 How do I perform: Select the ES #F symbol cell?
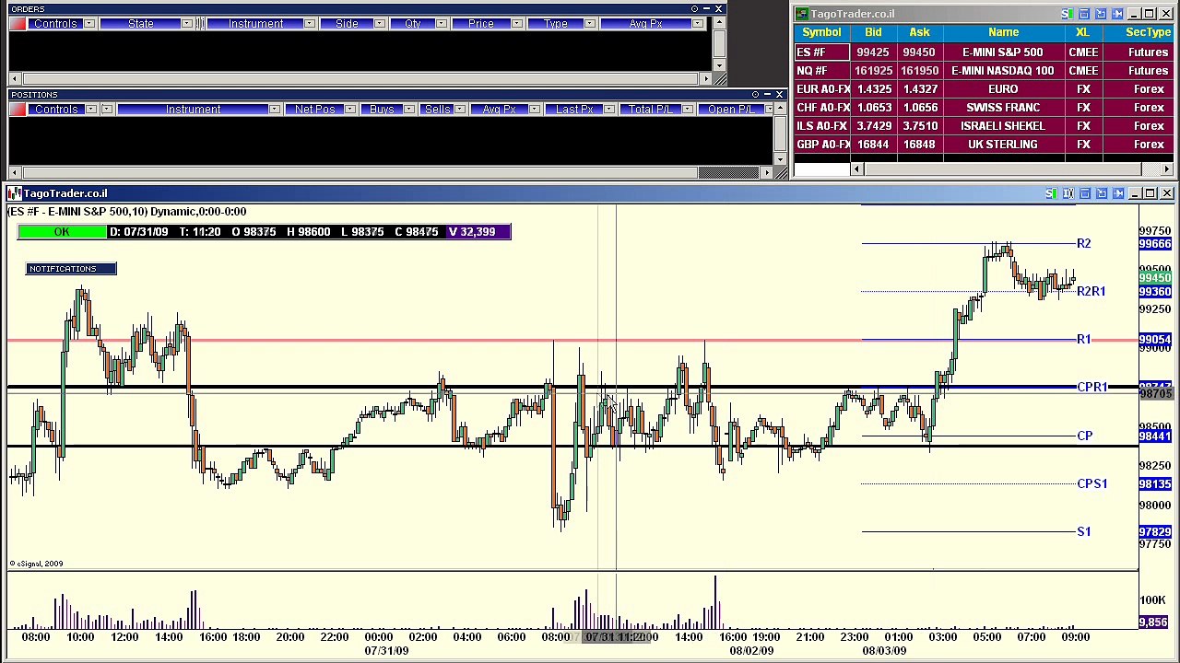click(x=821, y=52)
